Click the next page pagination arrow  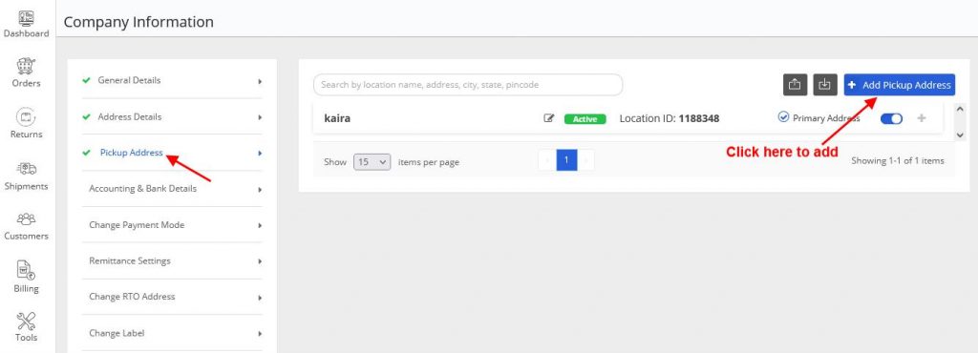585,160
